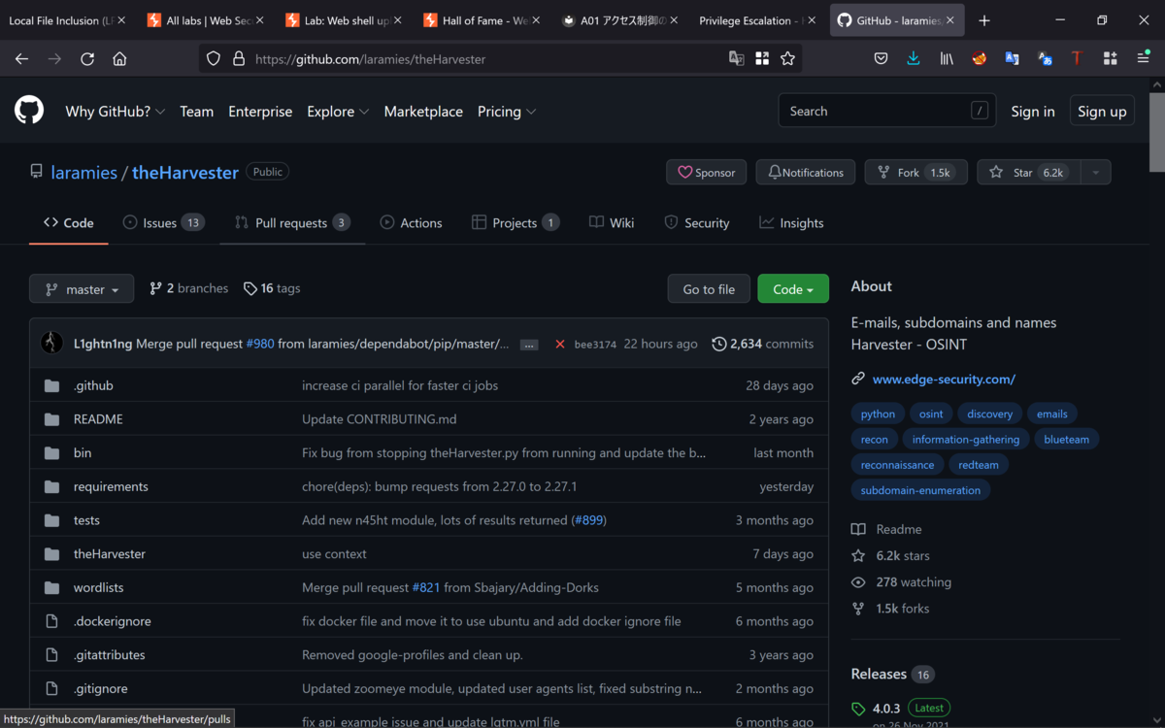Image resolution: width=1165 pixels, height=728 pixels.
Task: Expand commit message ellipsis button
Action: click(x=529, y=345)
